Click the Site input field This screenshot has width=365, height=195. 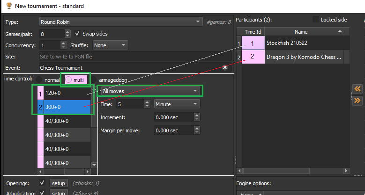pos(135,57)
